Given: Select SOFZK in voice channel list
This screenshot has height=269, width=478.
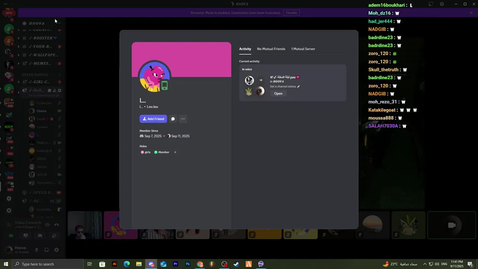Looking at the screenshot, I should pos(41,175).
